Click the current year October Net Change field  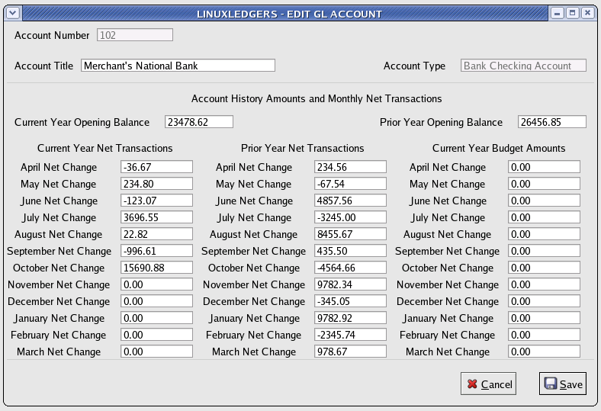tap(156, 268)
